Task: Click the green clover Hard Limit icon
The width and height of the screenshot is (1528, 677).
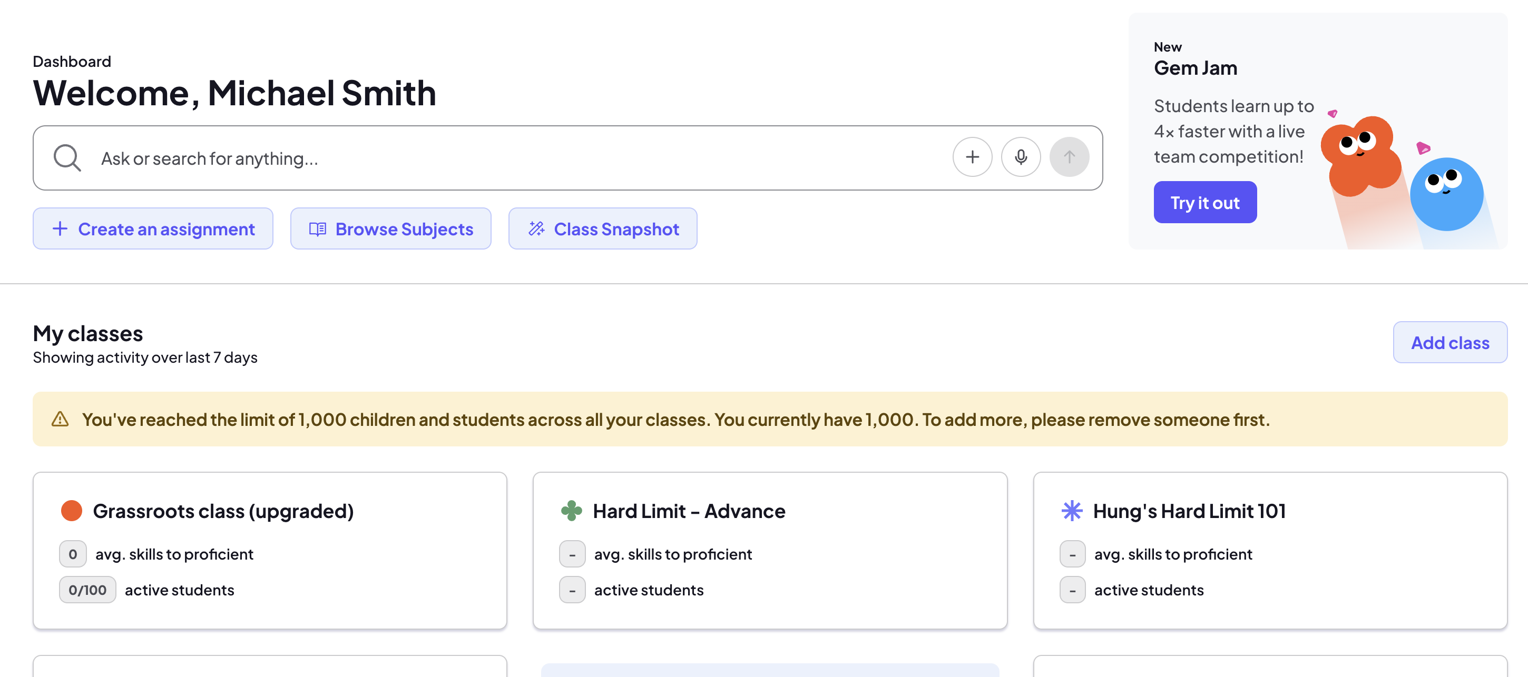Action: click(571, 511)
